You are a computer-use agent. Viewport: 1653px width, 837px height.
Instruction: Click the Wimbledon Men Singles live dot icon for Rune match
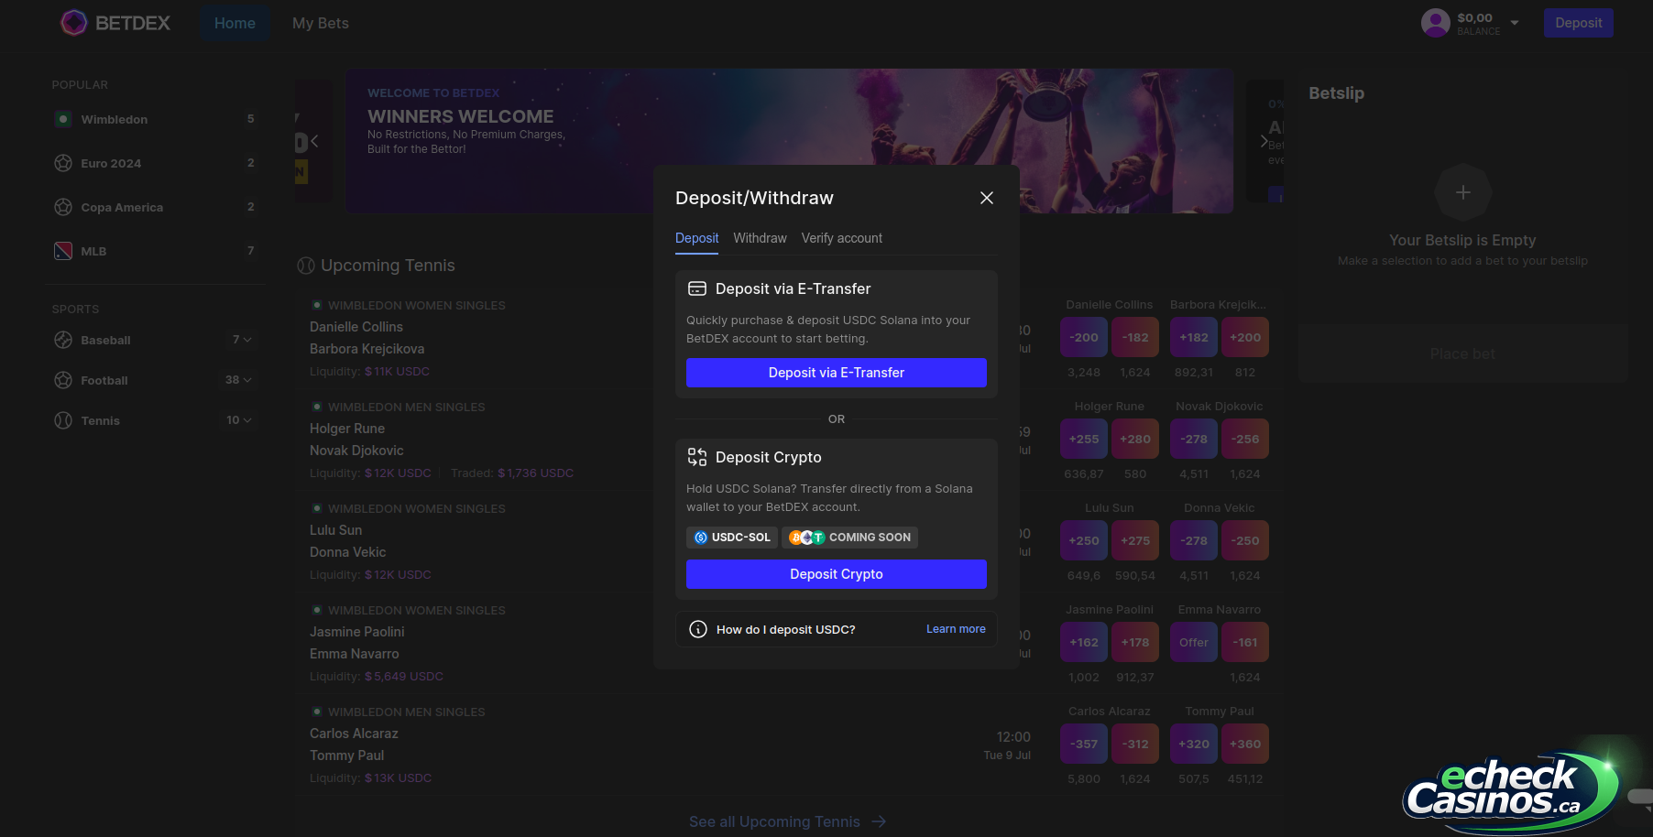(x=317, y=407)
